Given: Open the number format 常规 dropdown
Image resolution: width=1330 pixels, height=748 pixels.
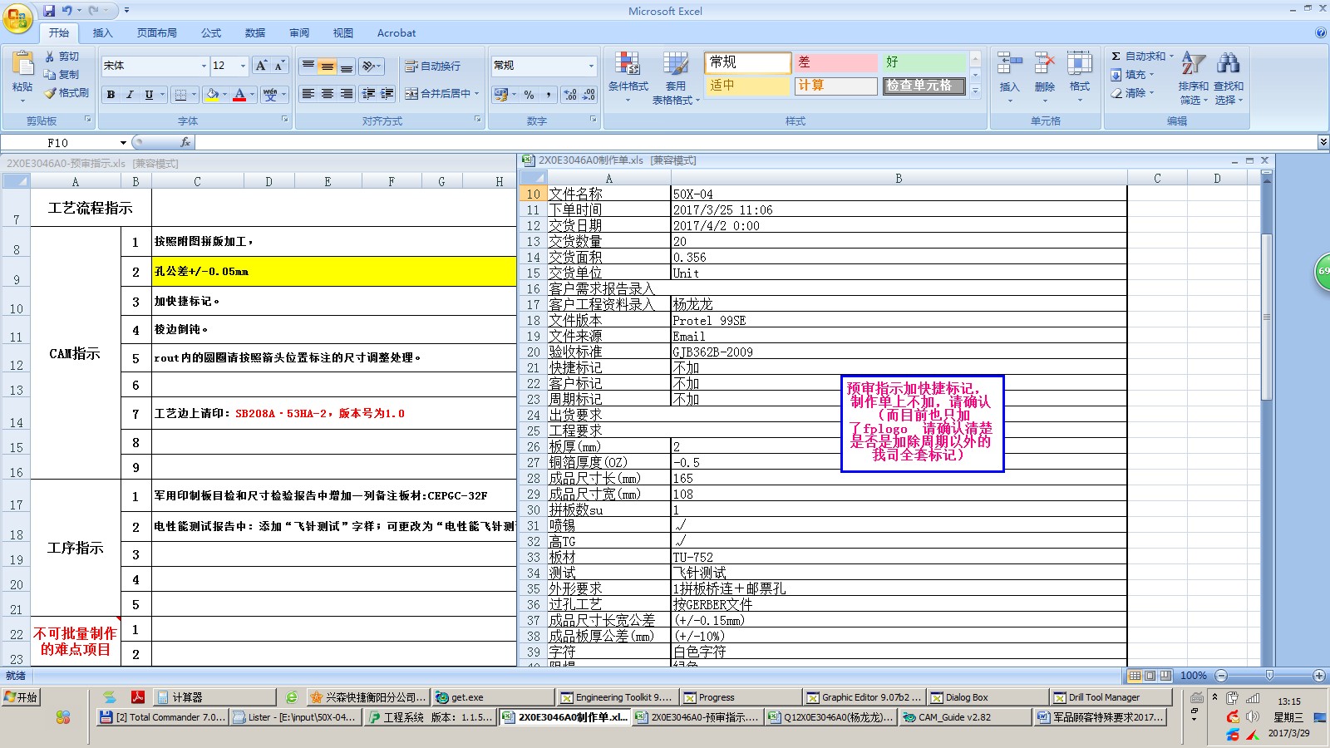Looking at the screenshot, I should pos(591,66).
